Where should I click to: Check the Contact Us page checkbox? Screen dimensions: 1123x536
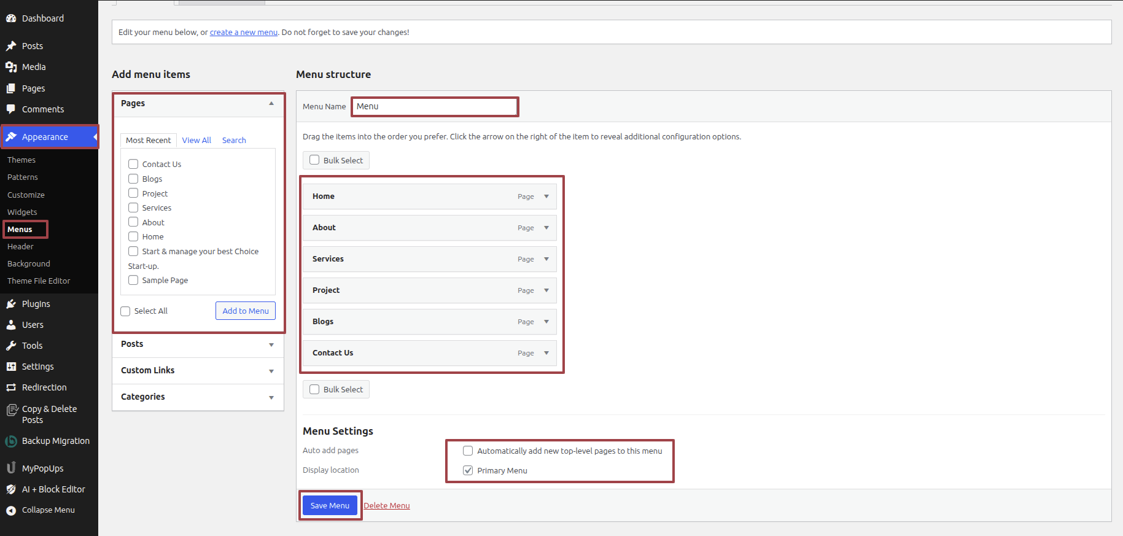[x=133, y=164]
